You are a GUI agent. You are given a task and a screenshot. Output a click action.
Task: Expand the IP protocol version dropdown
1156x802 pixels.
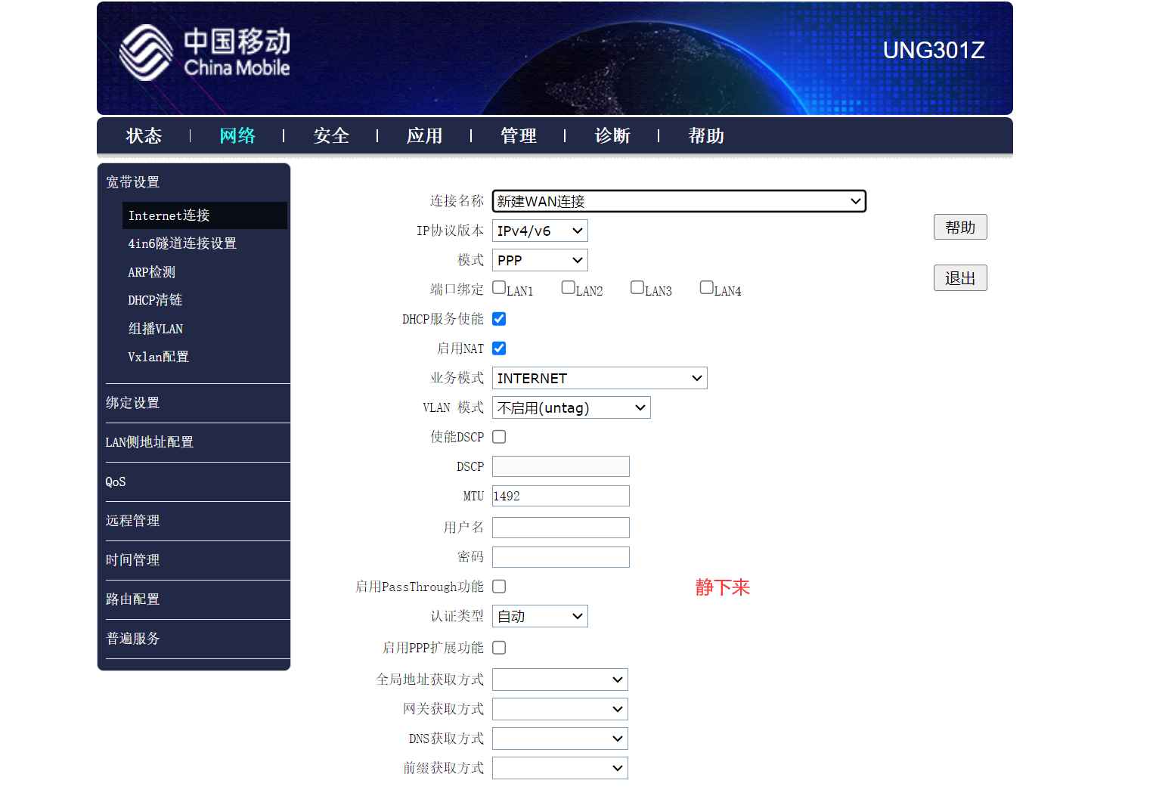click(x=540, y=231)
